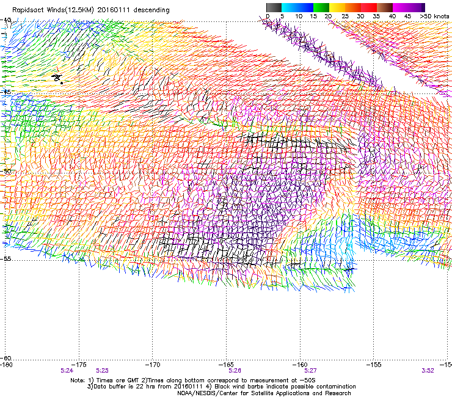This screenshot has height=397, width=452.
Task: Click the gray 0-5 knots legend color
Action: tap(274, 7)
